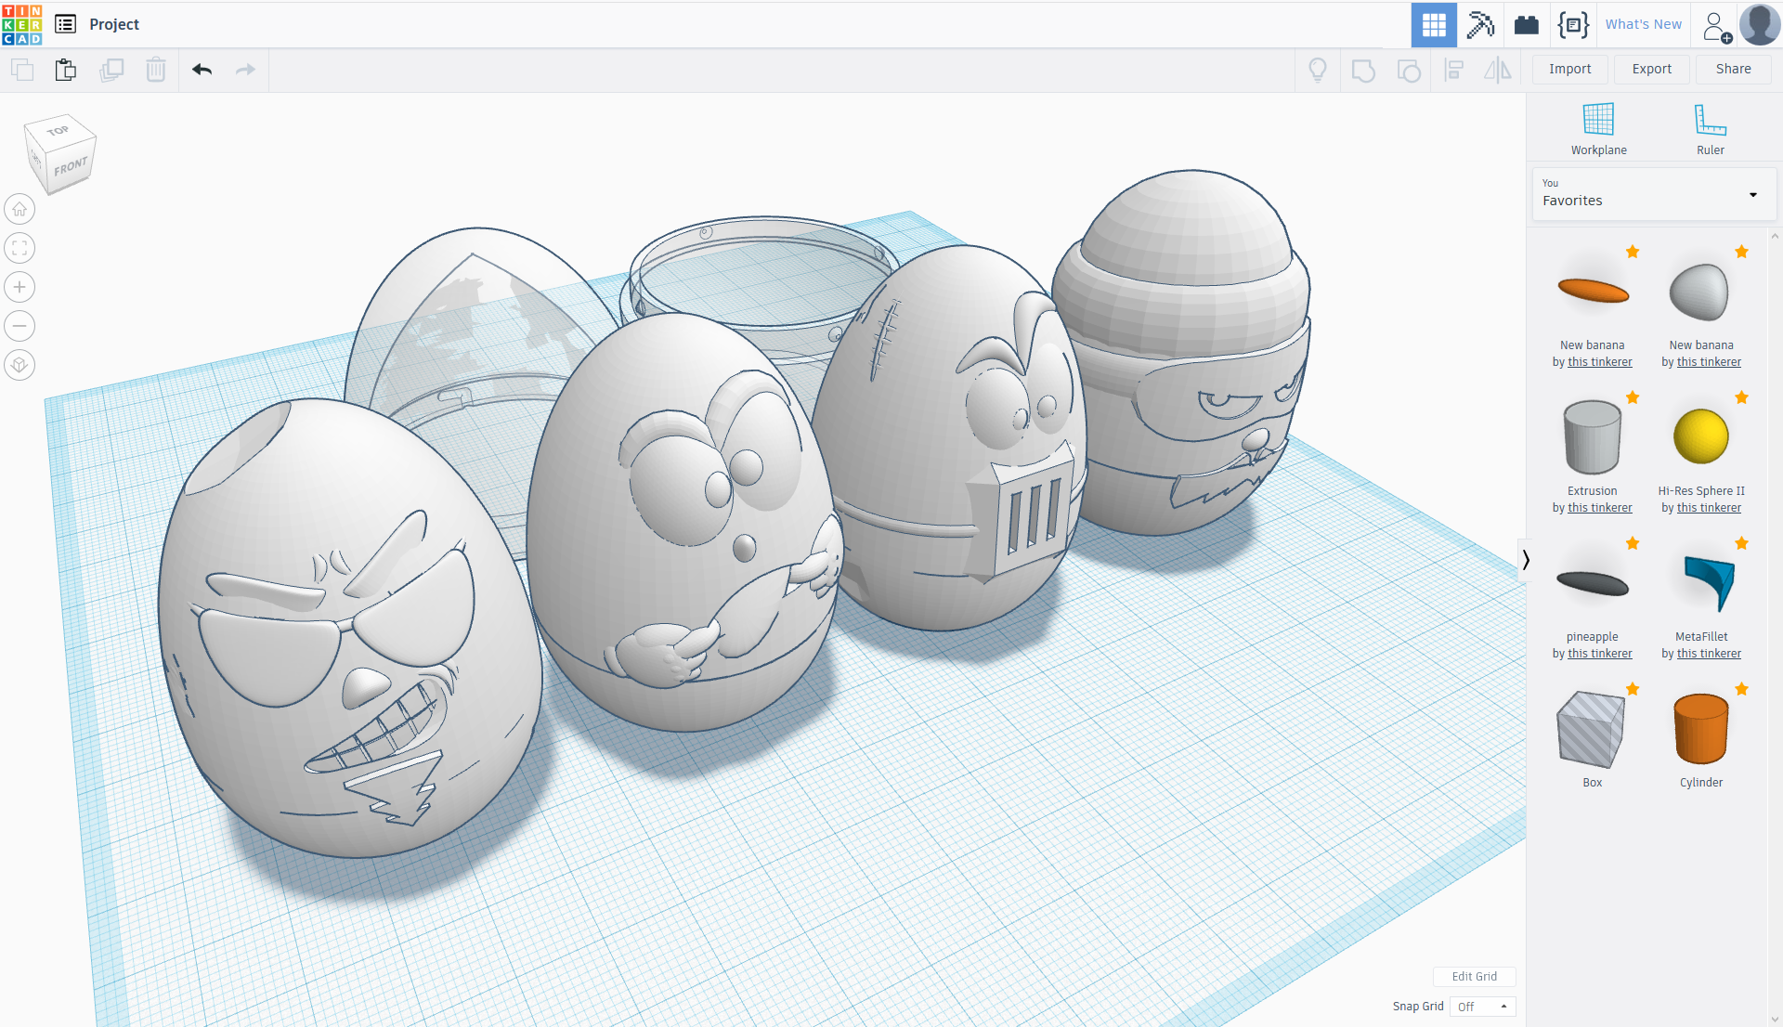Open this tinkerer link under Hi-Res Sphere II

point(1709,508)
